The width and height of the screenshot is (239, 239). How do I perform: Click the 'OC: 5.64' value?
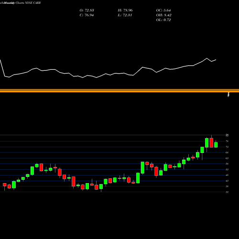click(x=163, y=10)
